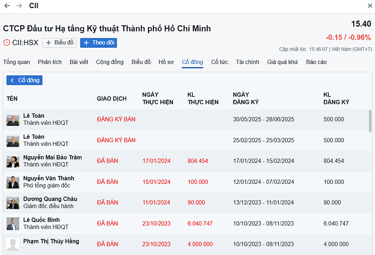
Task: Switch to the Cộng đồng tab
Action: pos(110,62)
